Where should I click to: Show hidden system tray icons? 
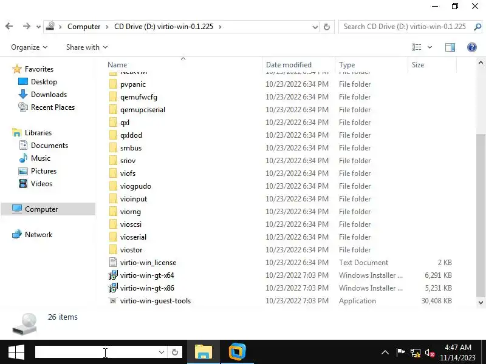coord(385,352)
